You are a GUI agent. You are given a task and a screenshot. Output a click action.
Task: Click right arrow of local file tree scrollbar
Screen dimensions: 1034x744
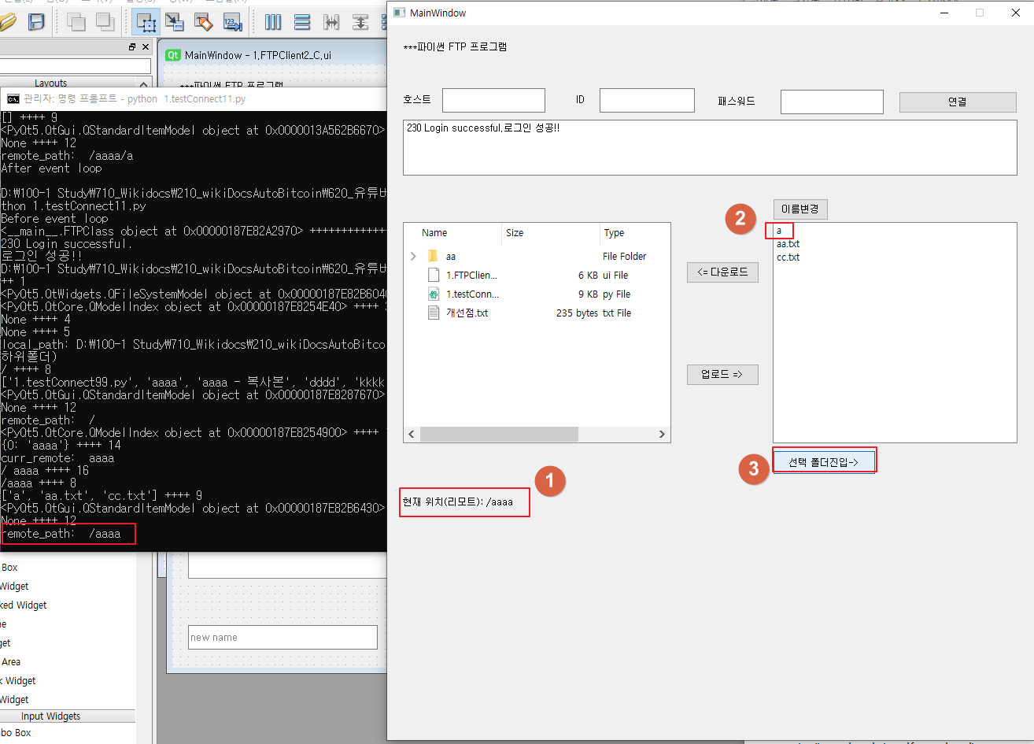point(663,435)
